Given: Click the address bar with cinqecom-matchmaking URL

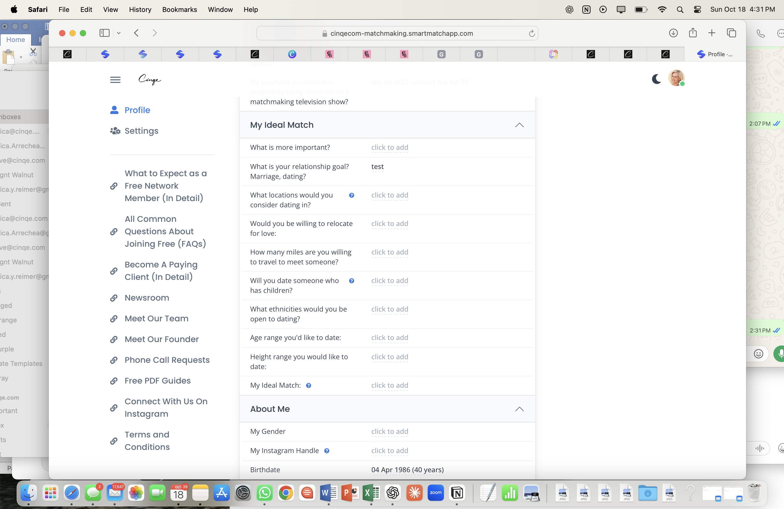Looking at the screenshot, I should pos(397,33).
